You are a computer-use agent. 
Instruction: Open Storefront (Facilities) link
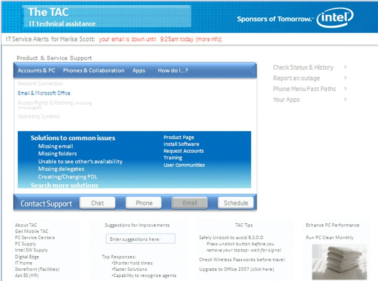[37, 269]
